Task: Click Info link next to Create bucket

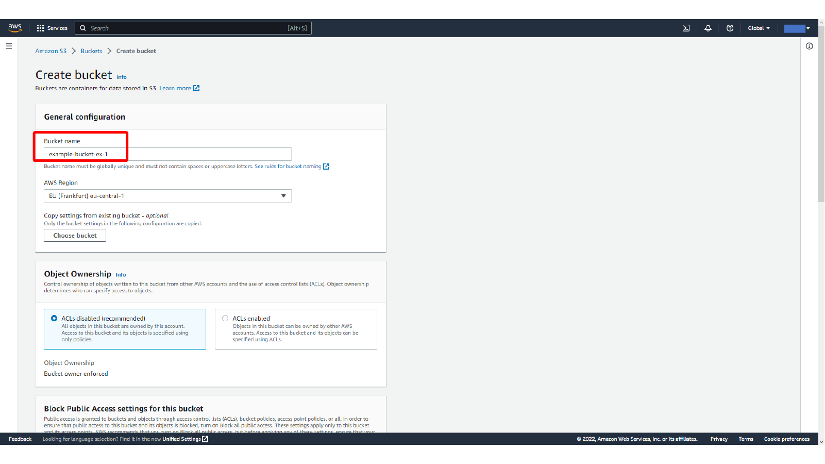Action: click(122, 77)
